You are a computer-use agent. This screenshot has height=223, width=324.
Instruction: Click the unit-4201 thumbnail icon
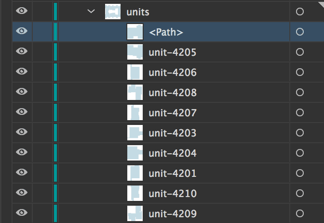tap(135, 173)
